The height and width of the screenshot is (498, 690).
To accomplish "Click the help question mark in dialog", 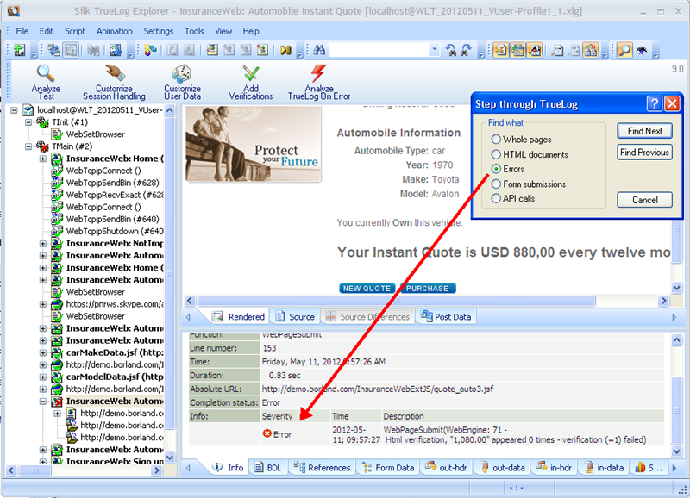I will (x=655, y=104).
